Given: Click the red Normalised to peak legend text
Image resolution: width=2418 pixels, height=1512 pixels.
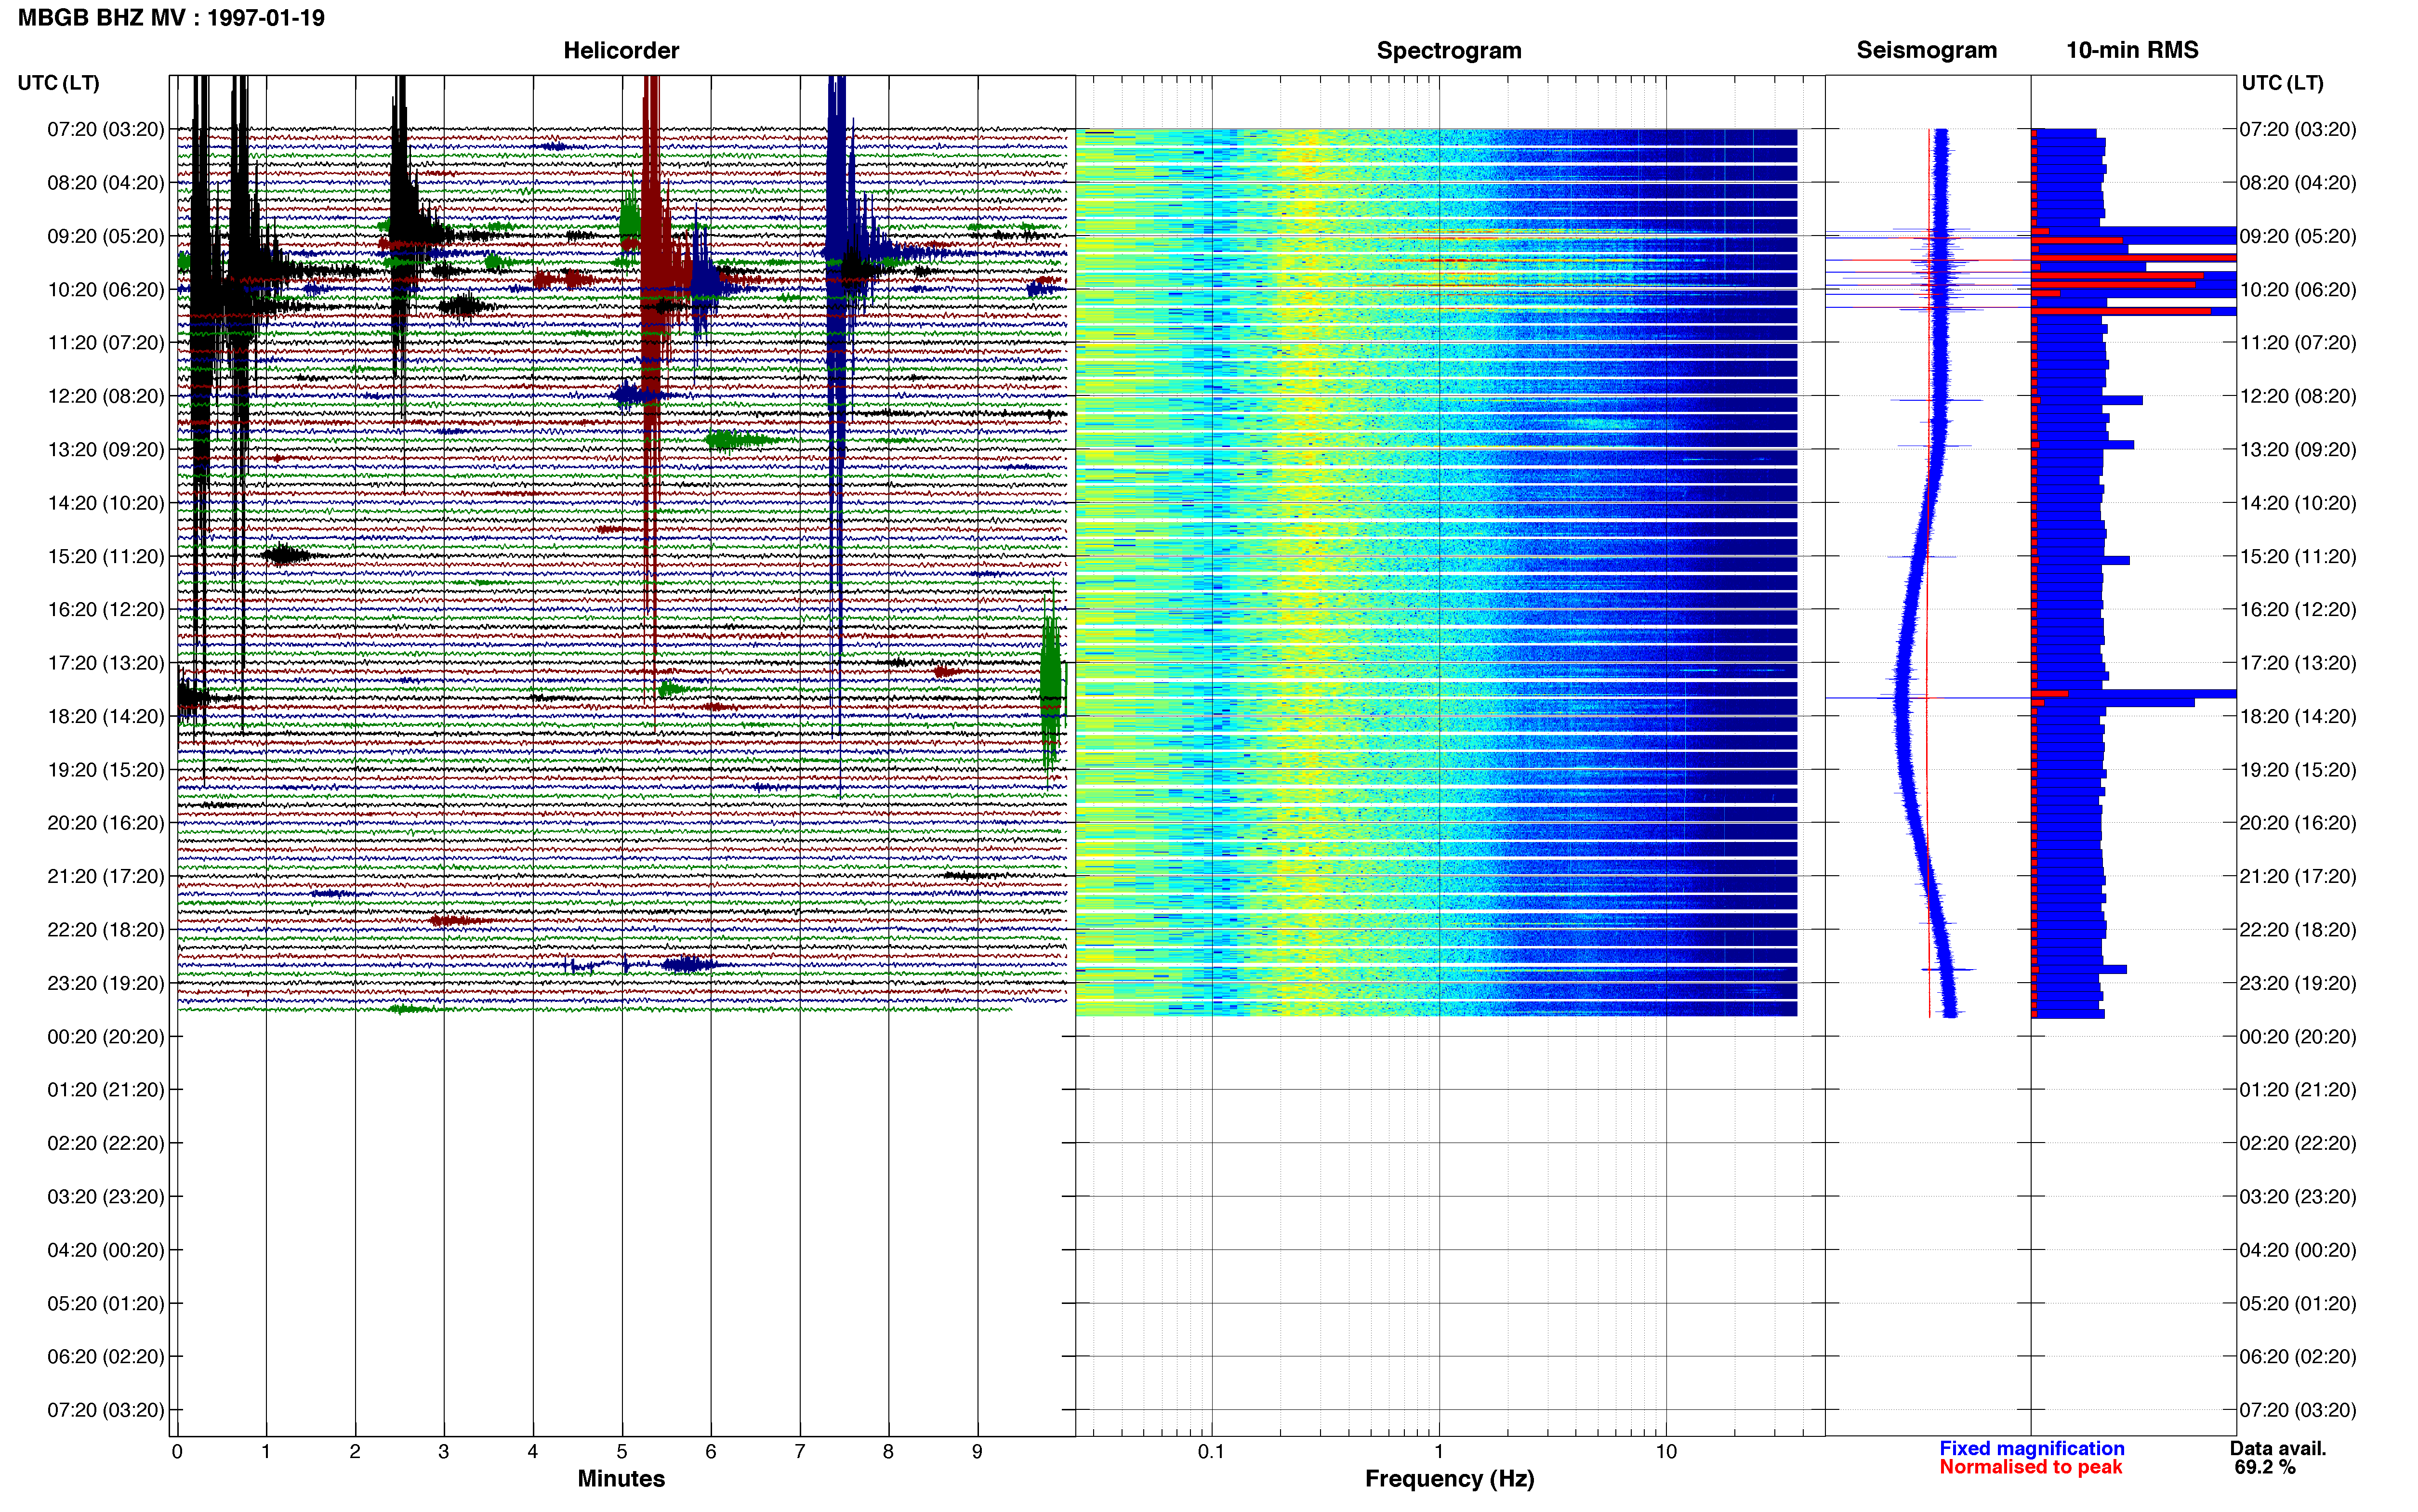Looking at the screenshot, I should pyautogui.click(x=2030, y=1467).
